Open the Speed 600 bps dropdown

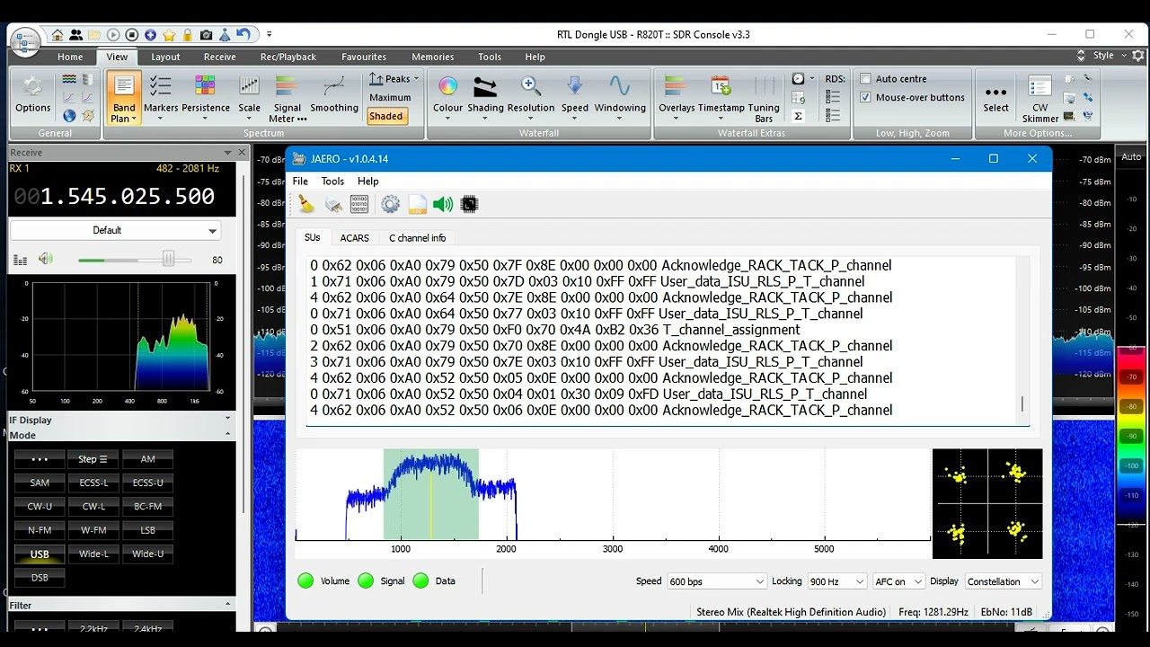[x=716, y=581]
